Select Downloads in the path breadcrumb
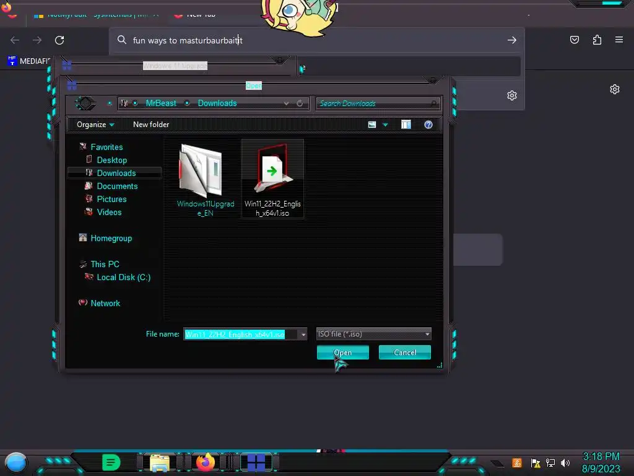The height and width of the screenshot is (476, 634). tap(217, 104)
